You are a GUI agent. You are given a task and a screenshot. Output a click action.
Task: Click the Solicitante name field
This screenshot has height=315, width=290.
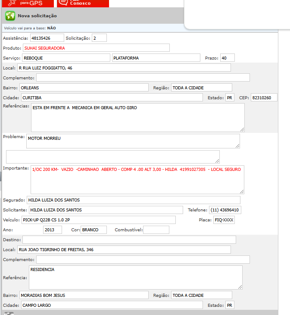pos(106,210)
